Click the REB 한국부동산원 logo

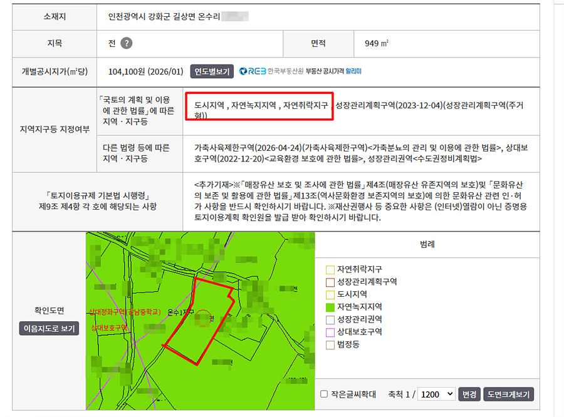point(271,71)
